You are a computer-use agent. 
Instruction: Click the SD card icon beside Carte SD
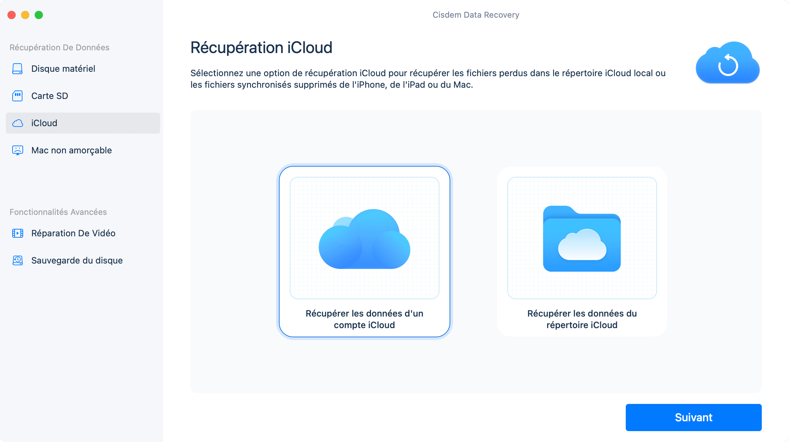click(x=17, y=96)
